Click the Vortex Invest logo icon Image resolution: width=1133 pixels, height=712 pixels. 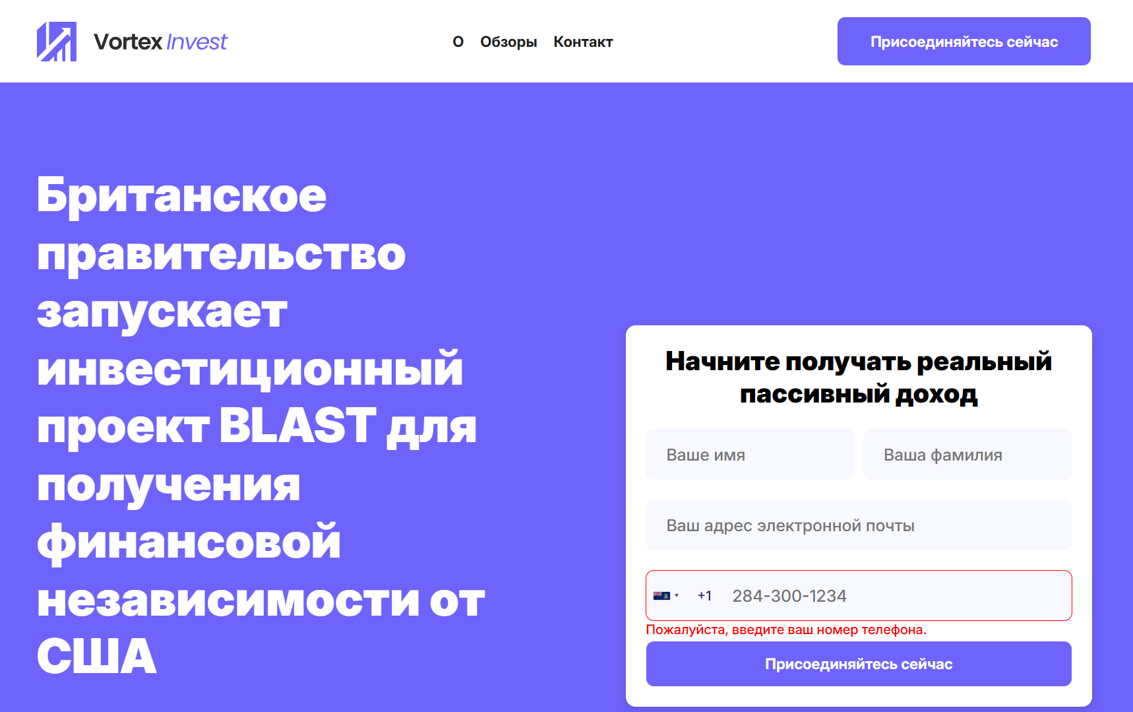pos(57,41)
